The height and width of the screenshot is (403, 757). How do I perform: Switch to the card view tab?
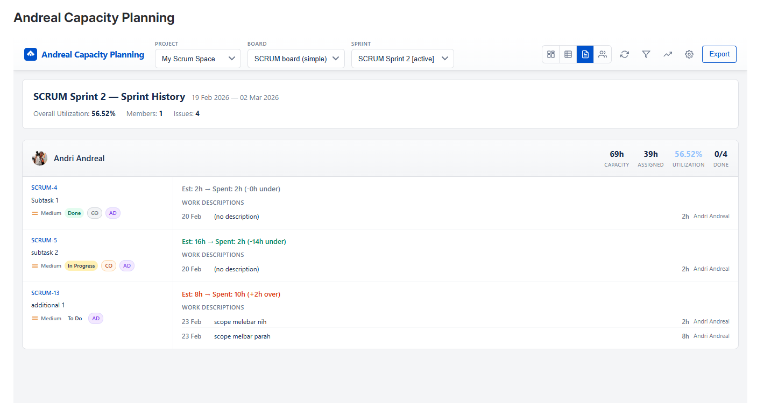point(550,54)
